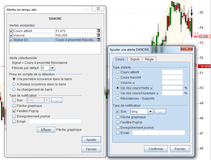Switch to the Cours tab
The width and height of the screenshot is (211, 160).
[x=120, y=59]
